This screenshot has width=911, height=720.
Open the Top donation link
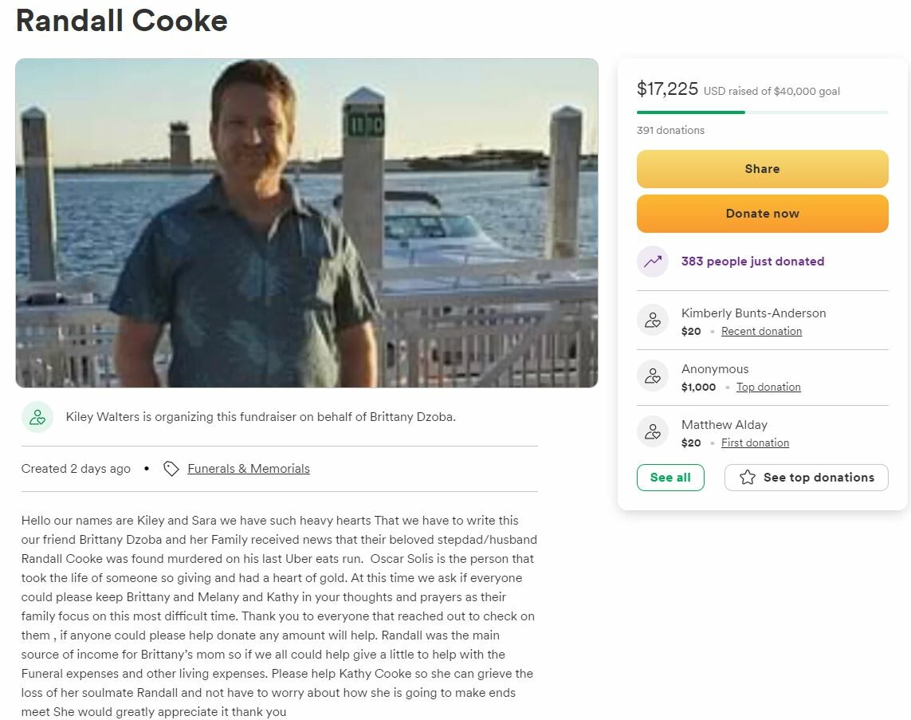pos(768,387)
